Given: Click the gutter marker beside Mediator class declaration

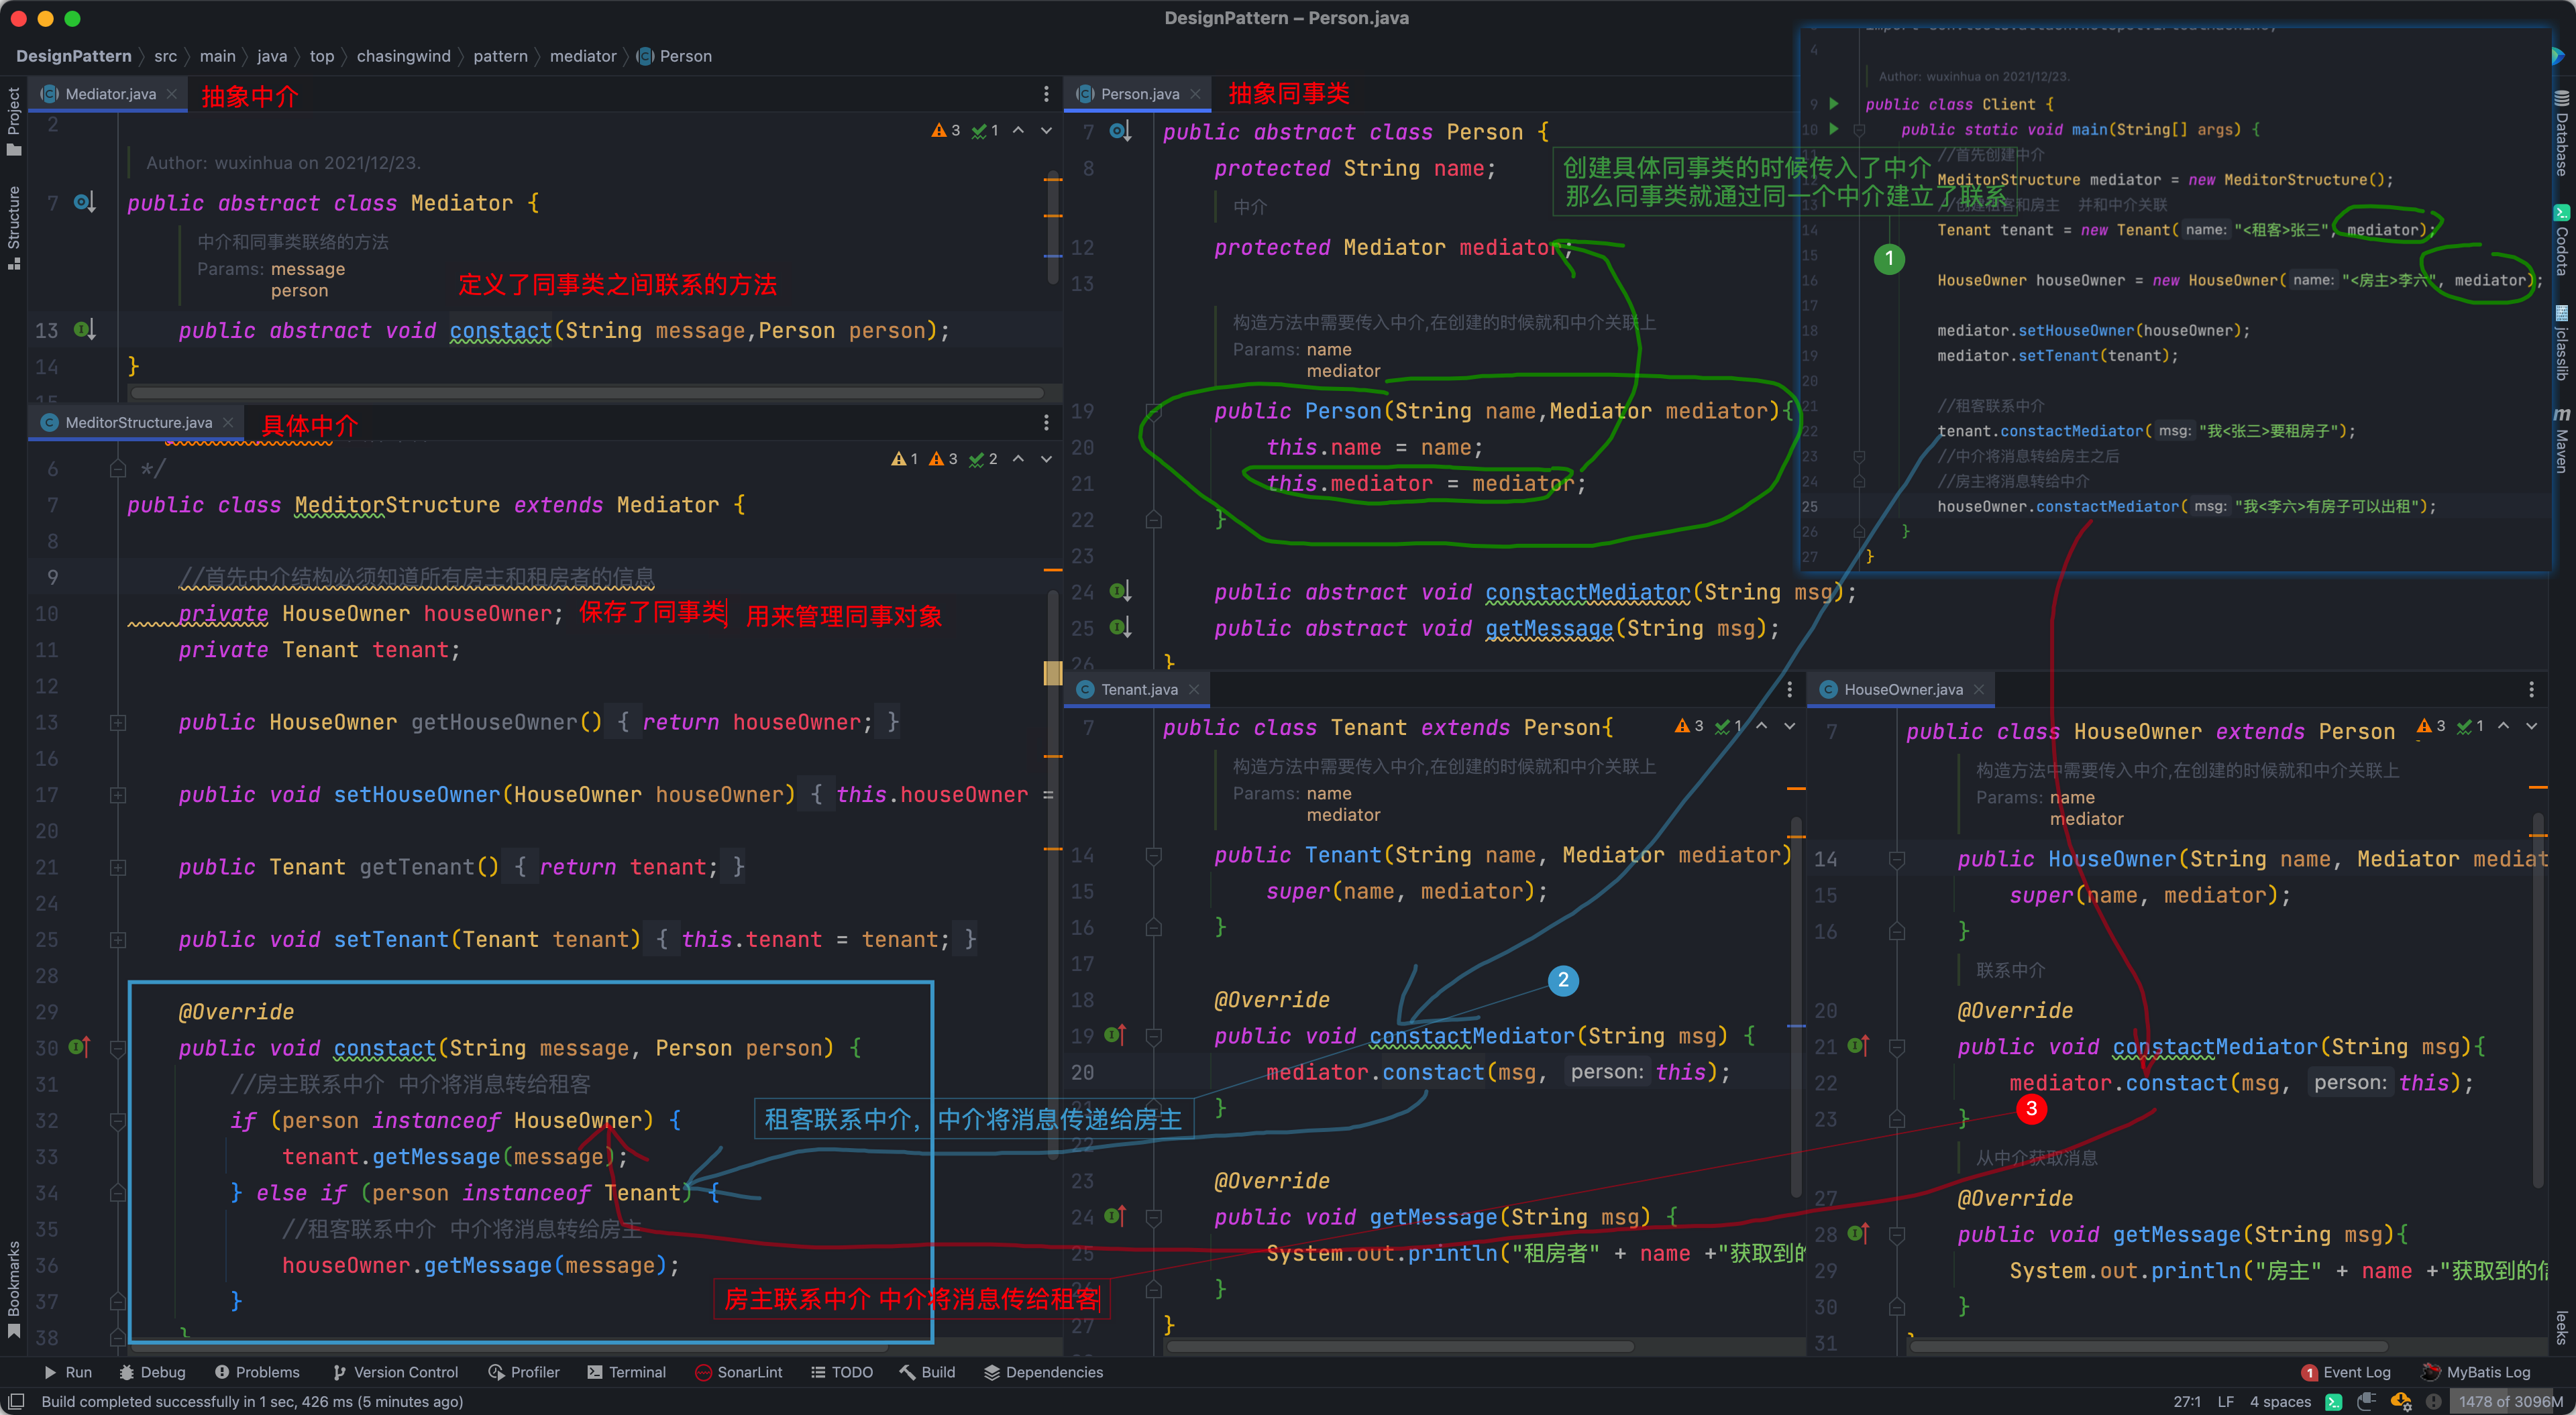Looking at the screenshot, I should (85, 203).
